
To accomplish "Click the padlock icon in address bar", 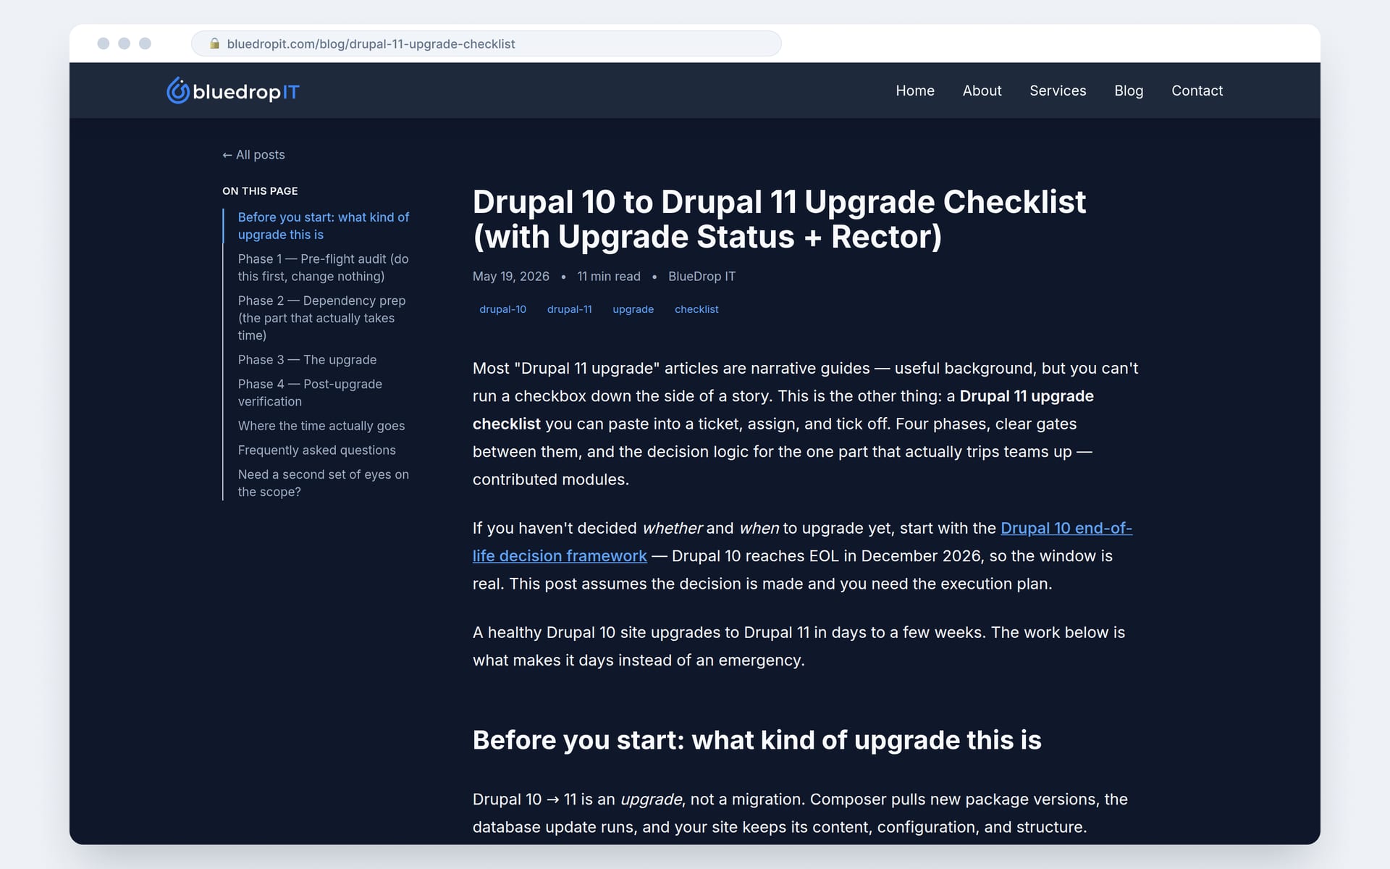I will tap(214, 43).
